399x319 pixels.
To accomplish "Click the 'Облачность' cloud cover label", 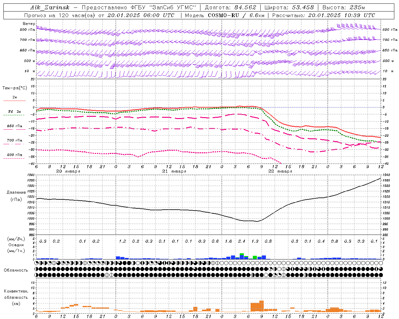I will coord(16,270).
